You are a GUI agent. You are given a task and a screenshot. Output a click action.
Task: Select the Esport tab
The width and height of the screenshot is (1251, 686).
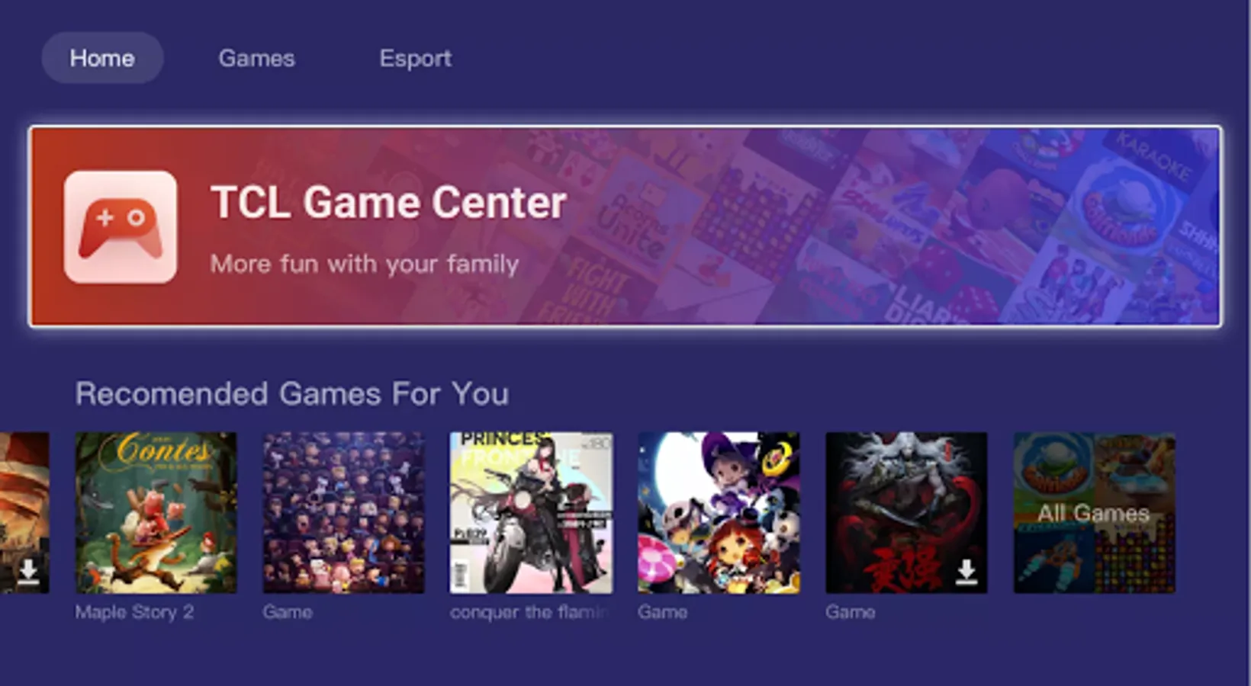[416, 58]
